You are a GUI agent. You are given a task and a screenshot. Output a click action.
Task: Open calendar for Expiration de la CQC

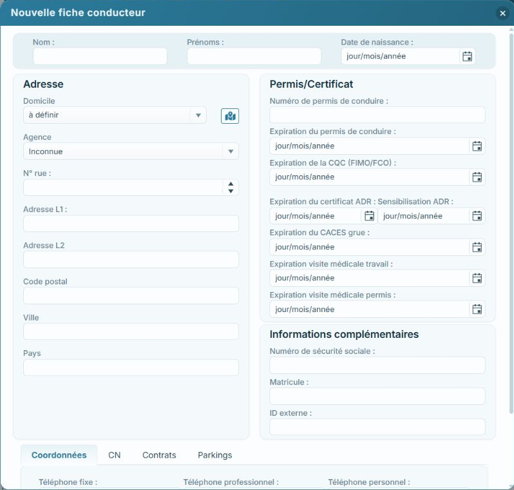(477, 177)
